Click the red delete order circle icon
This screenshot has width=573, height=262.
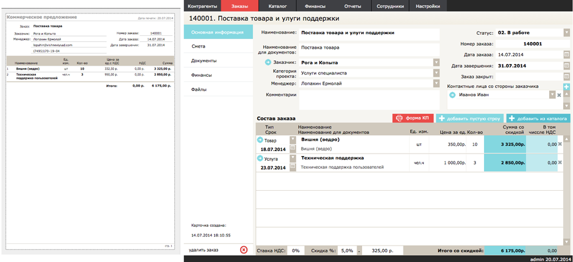click(244, 250)
